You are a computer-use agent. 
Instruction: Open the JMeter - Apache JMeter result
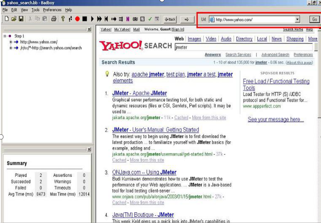[140, 93]
